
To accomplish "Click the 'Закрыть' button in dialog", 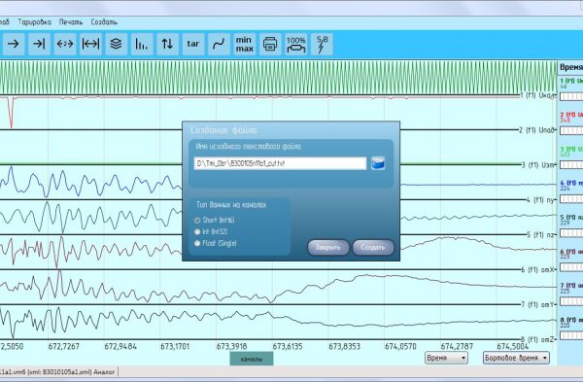I will pos(328,247).
